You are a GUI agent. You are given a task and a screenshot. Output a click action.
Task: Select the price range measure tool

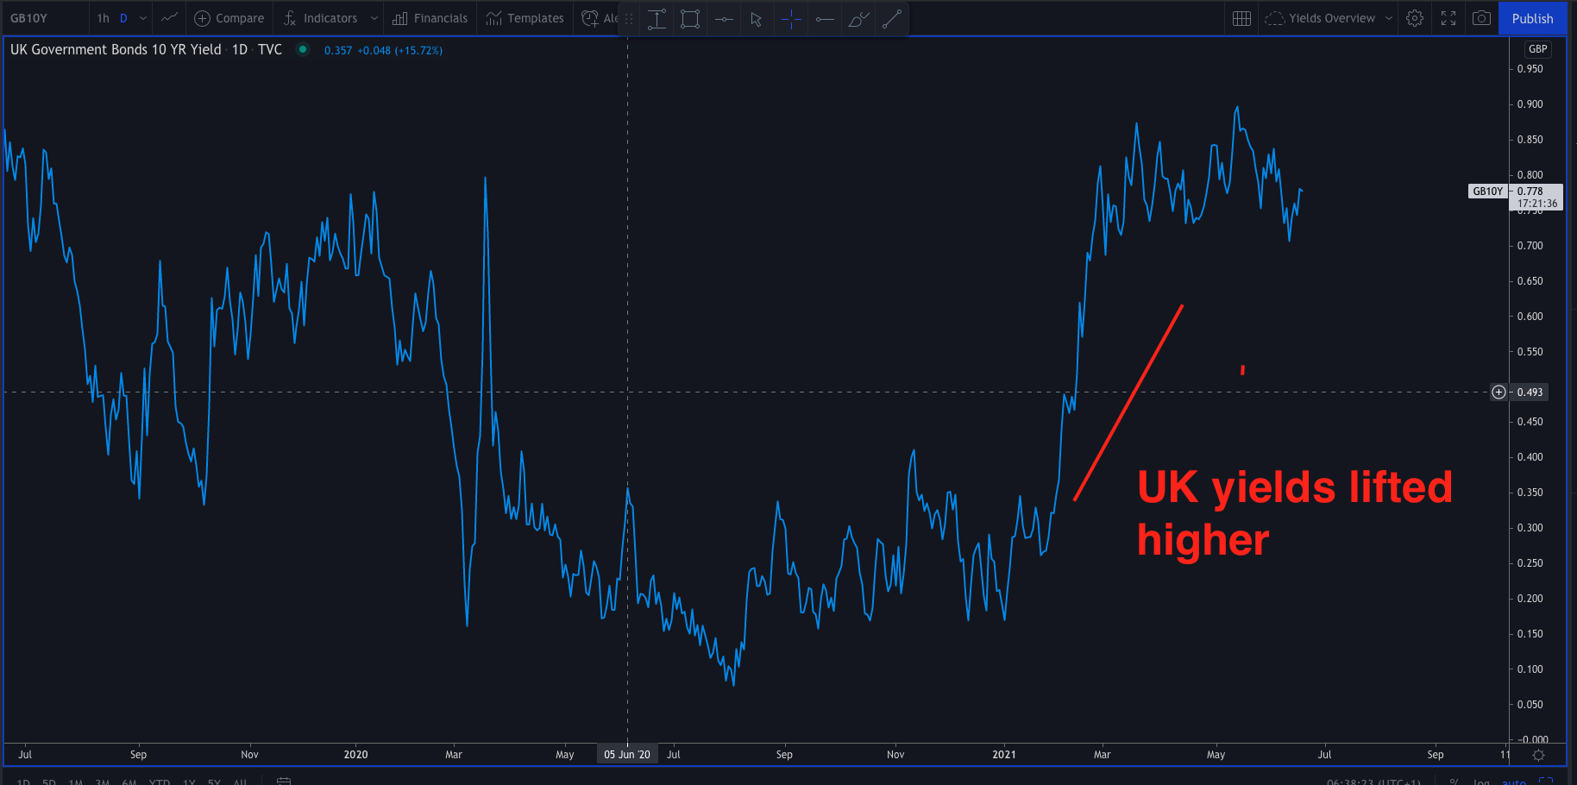657,18
